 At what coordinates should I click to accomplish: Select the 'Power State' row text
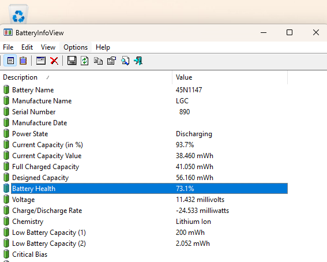pos(30,134)
